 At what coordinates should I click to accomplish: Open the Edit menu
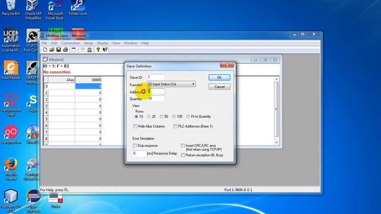tap(54, 43)
